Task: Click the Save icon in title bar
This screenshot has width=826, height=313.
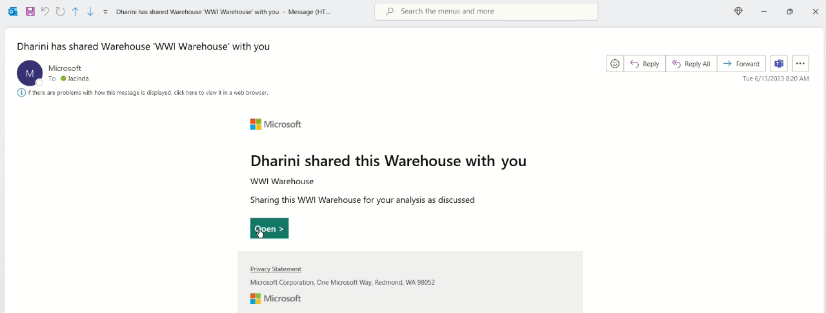Action: pos(30,12)
